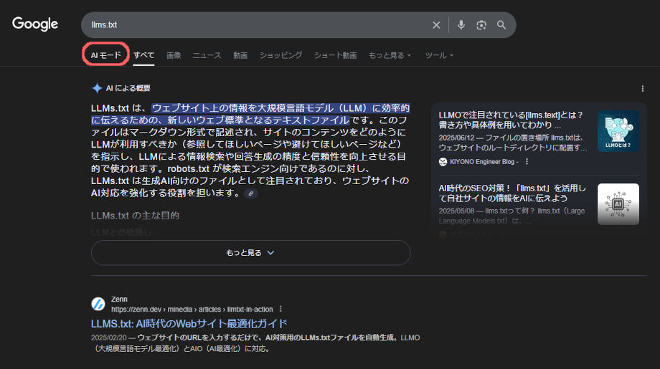The height and width of the screenshot is (369, 660).
Task: Open KIYONO Engineer Blog LLMO article
Action: coord(511,120)
